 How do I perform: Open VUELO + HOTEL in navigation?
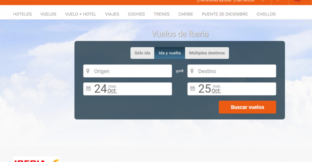(81, 14)
